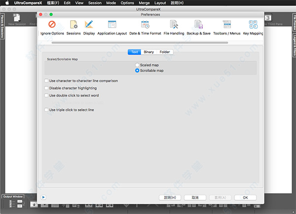Select the Scrollable map option
Viewport: 296px width, 214px height.
[x=138, y=71]
